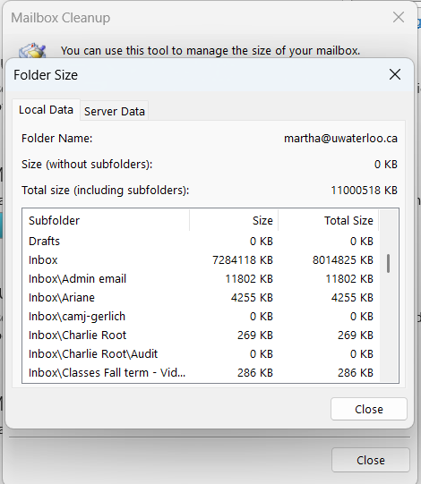Screen dimensions: 421x484
Task: Click the 11000518 KB total size value
Action: tap(365, 191)
